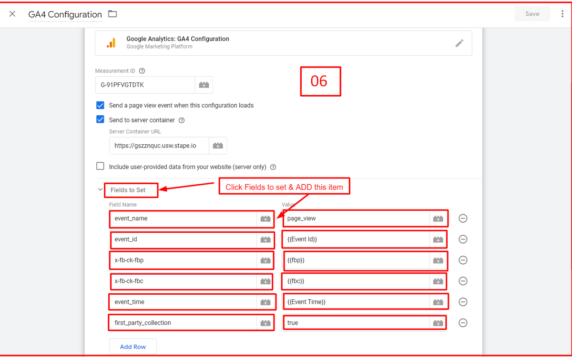Click field name x-fb-ck-fbp
Image resolution: width=572 pixels, height=357 pixels.
(x=183, y=260)
